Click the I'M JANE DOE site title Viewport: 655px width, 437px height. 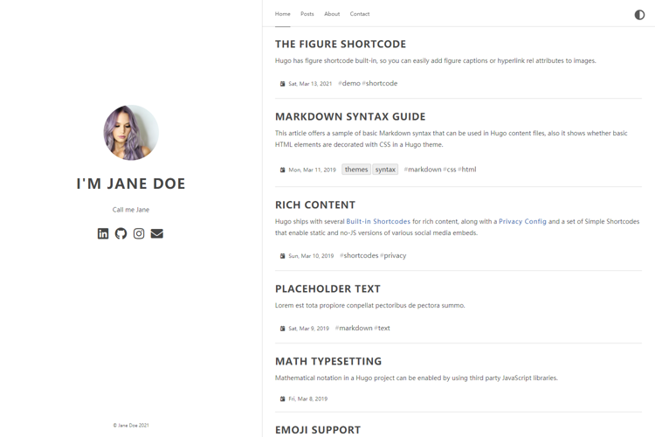131,184
